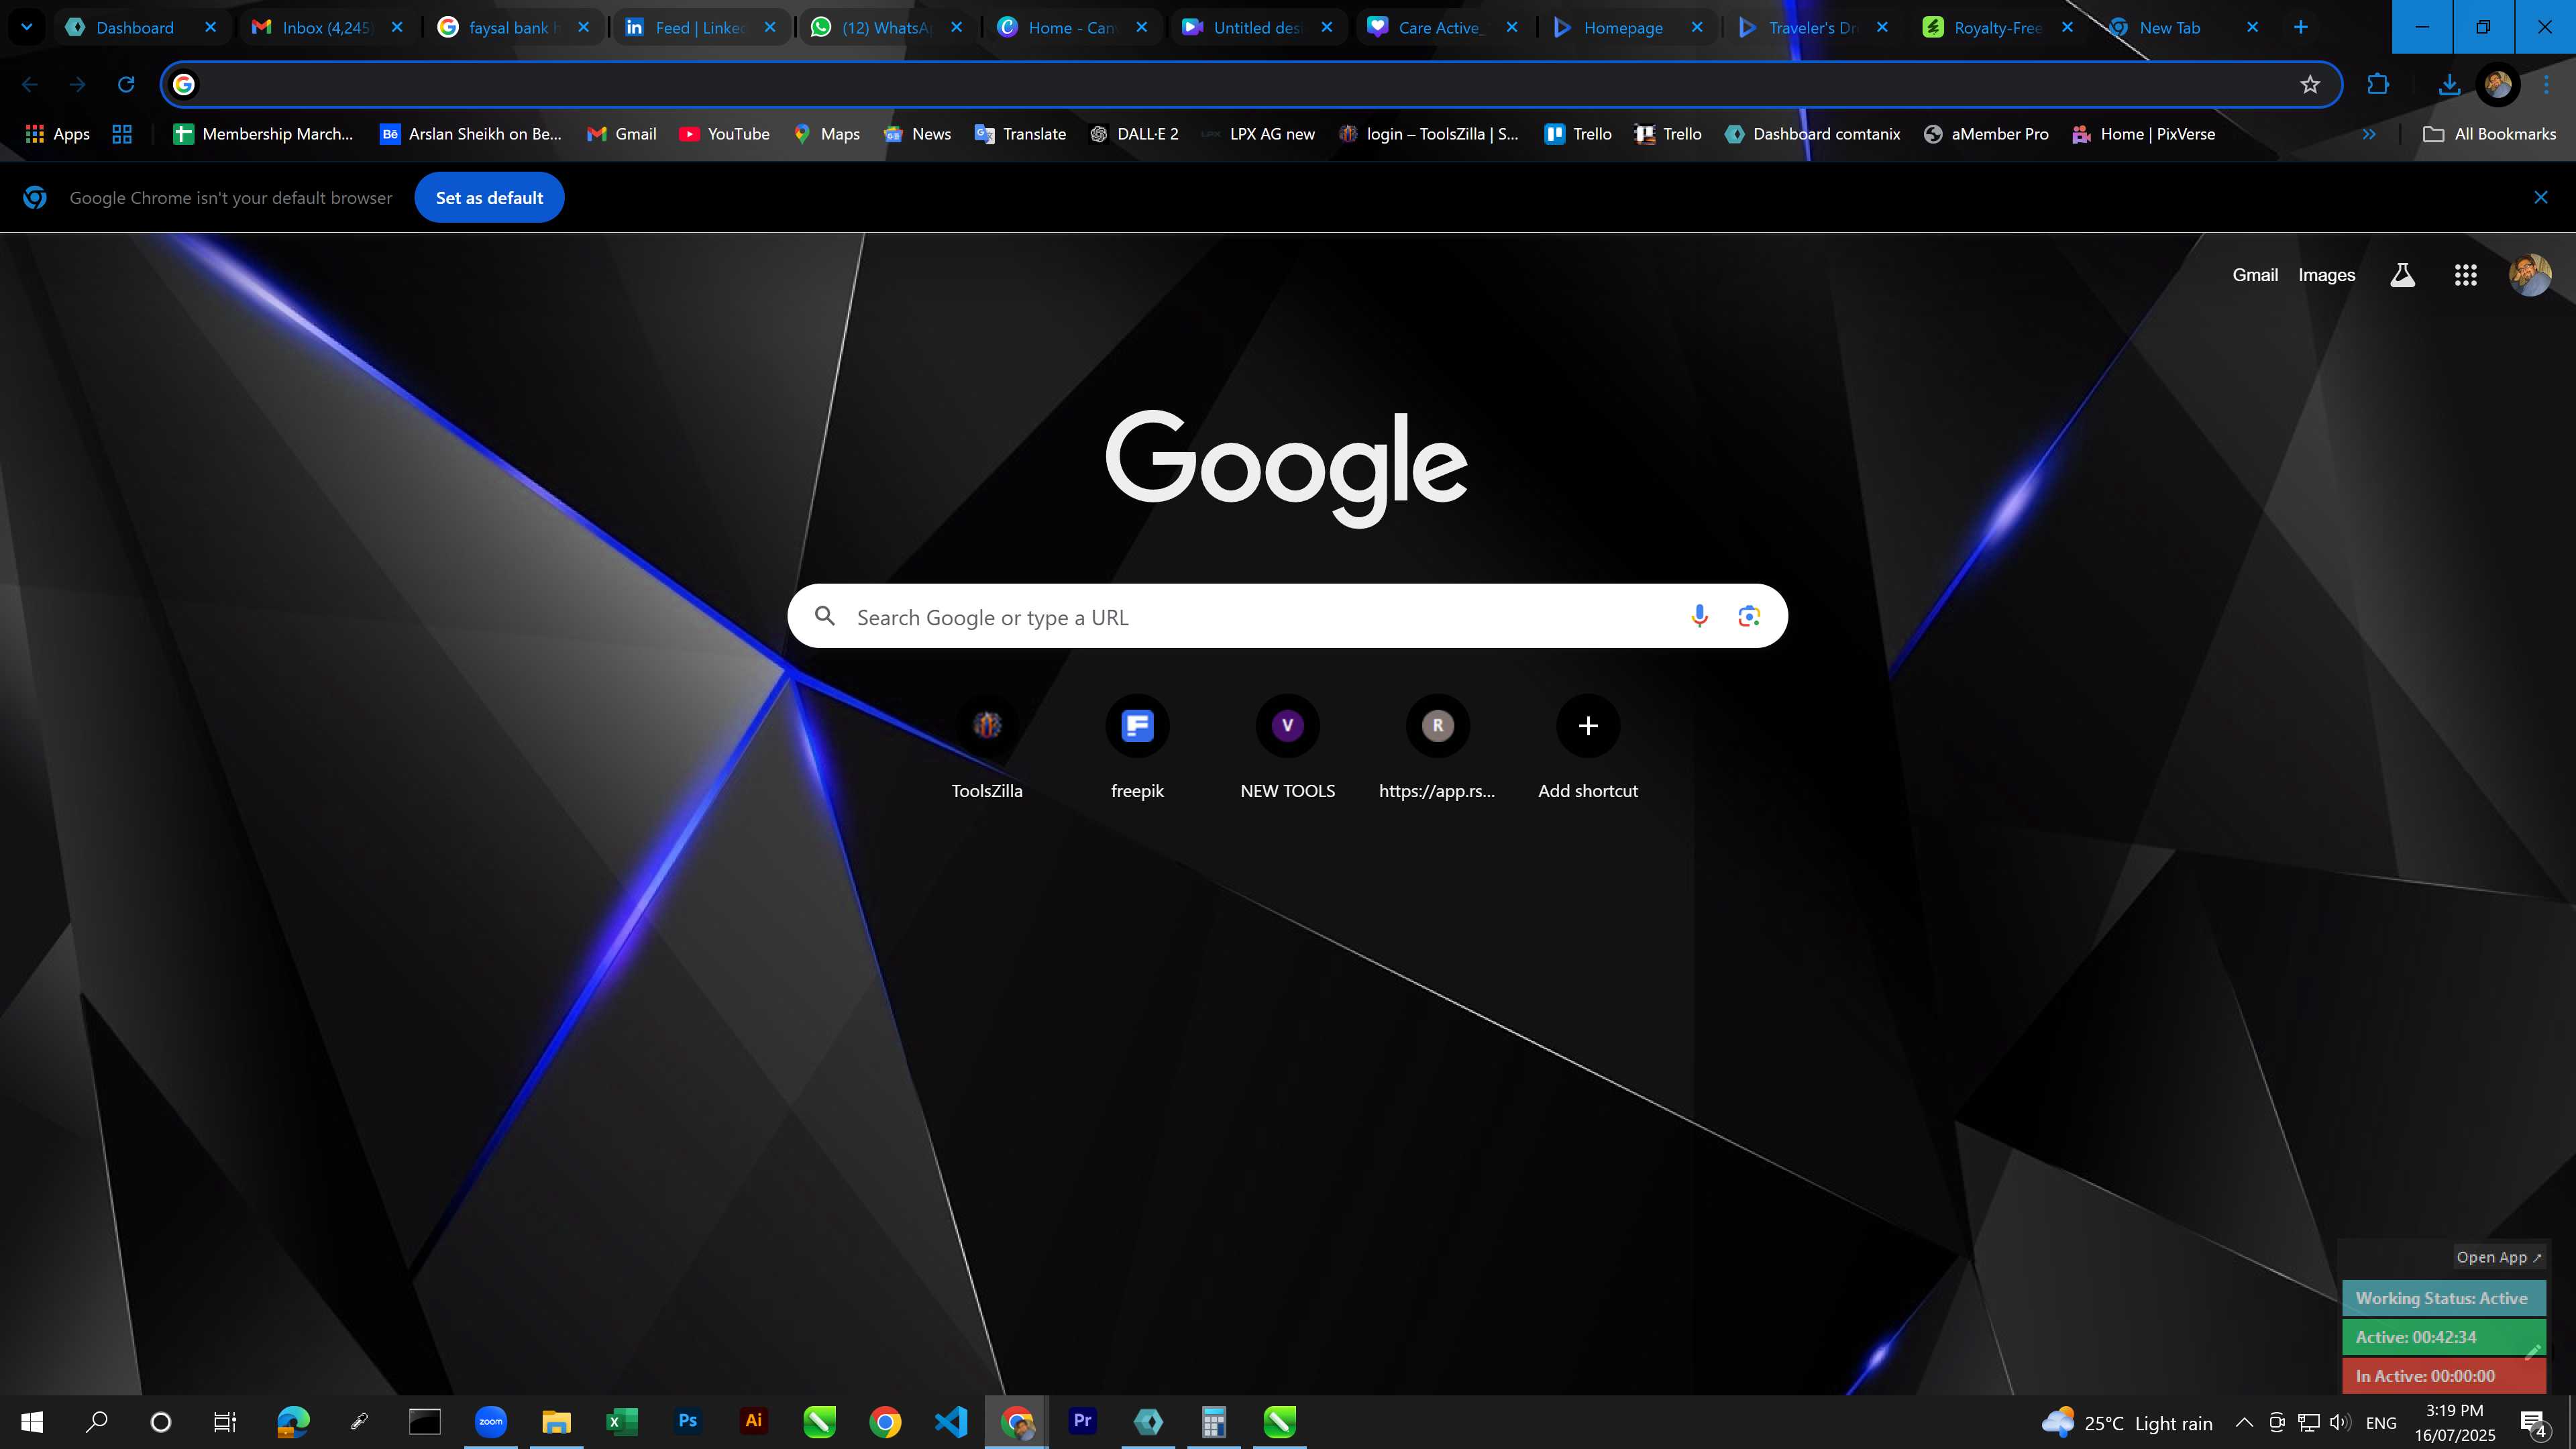Show hidden system tray icons
Viewport: 2576px width, 1449px height.
pyautogui.click(x=2244, y=1422)
